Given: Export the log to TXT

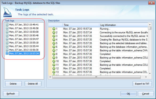Looking at the screenshot, I should (142, 84).
